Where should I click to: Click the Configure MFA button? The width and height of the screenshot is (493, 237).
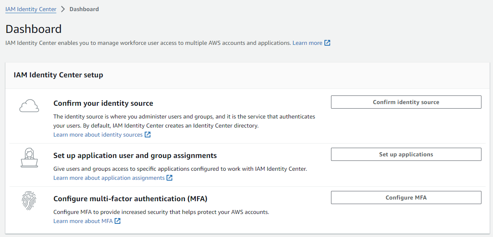pyautogui.click(x=406, y=197)
